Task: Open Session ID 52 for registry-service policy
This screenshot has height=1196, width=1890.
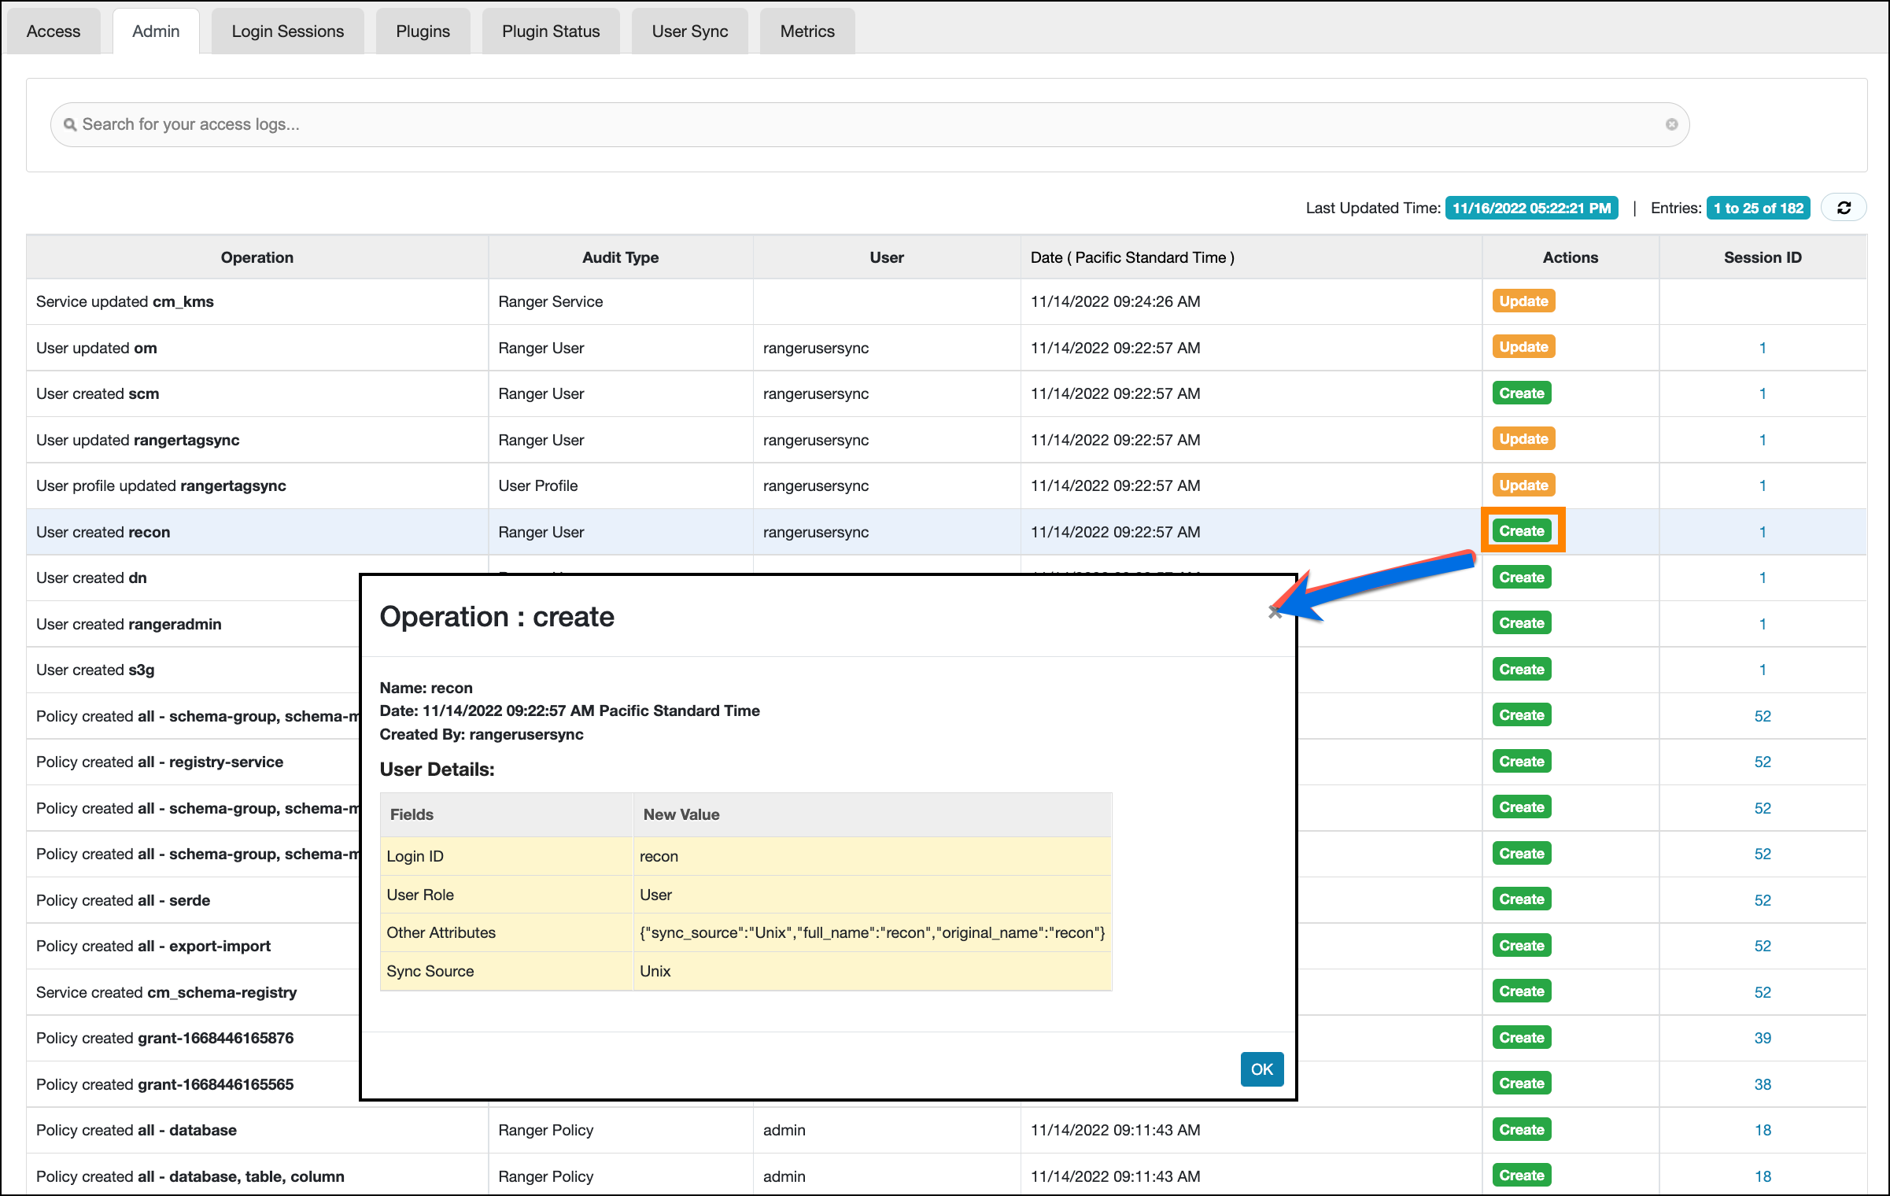Action: (1763, 762)
